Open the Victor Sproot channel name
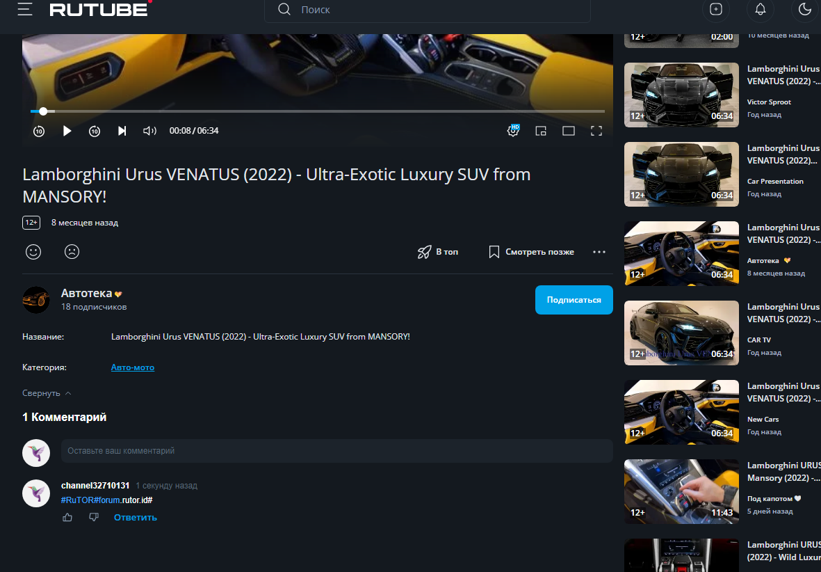 click(769, 102)
